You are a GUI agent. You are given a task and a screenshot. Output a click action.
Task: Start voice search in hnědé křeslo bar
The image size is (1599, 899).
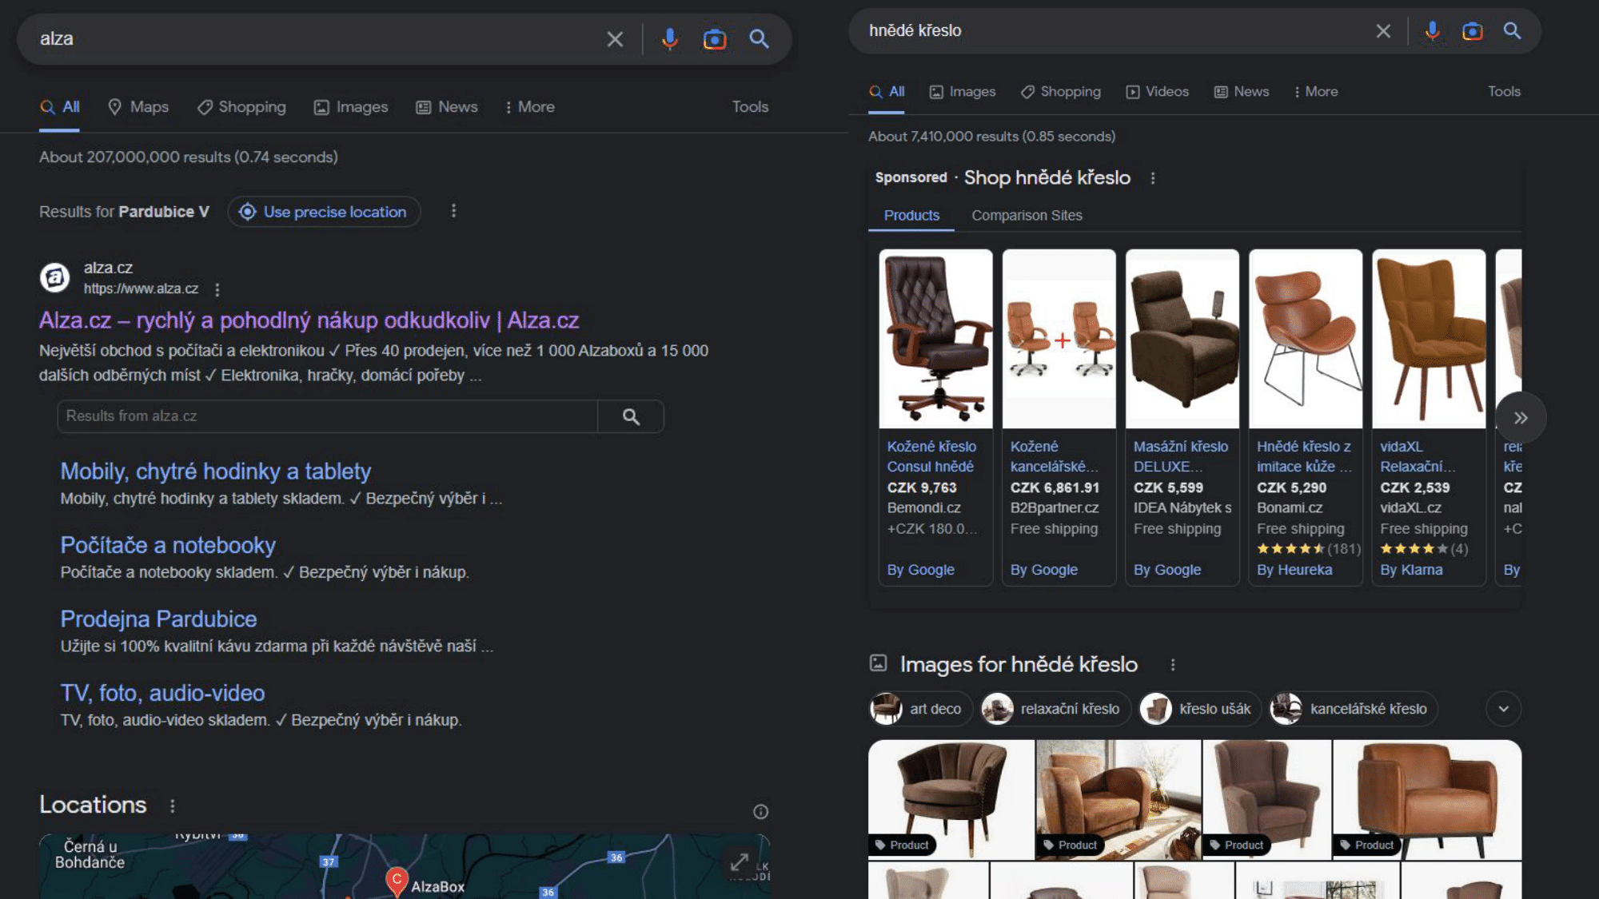1432,31
